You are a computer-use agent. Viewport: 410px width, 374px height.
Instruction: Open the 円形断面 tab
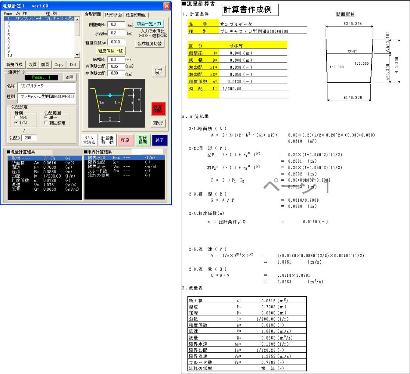pos(114,15)
